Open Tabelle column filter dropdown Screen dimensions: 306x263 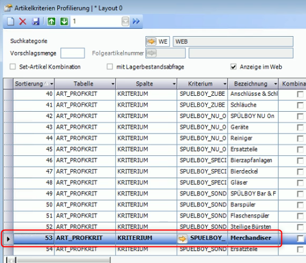[x=113, y=84]
